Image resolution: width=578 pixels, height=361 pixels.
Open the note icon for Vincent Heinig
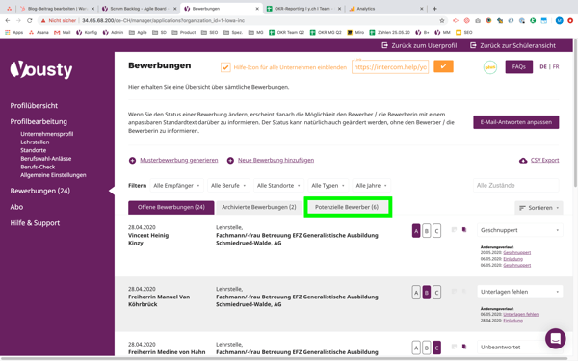tap(454, 230)
